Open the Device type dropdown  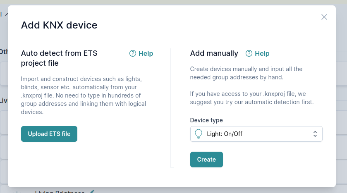pos(256,134)
